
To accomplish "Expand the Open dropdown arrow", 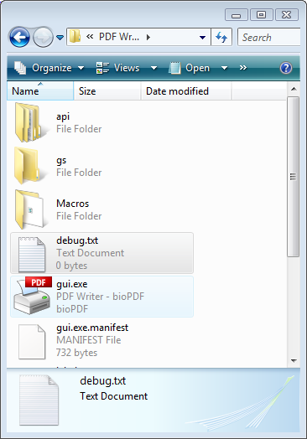I will (x=224, y=68).
